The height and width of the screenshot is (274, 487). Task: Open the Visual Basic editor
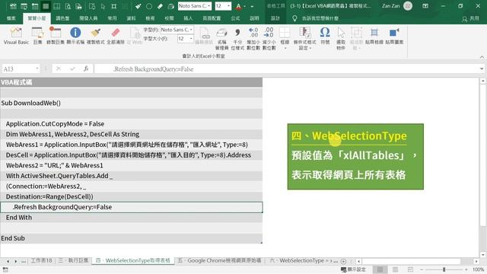(16, 36)
